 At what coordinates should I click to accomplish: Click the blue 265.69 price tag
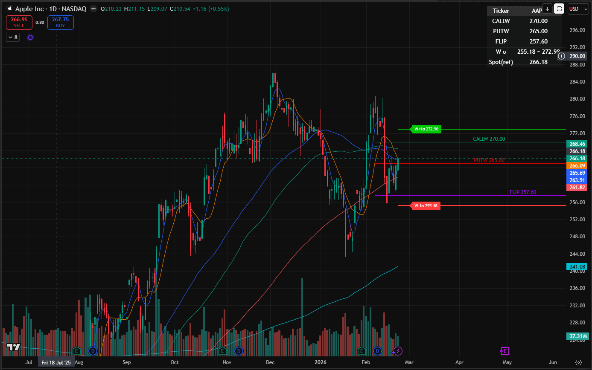click(x=577, y=173)
